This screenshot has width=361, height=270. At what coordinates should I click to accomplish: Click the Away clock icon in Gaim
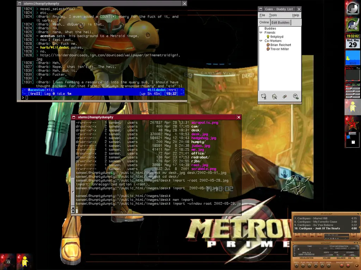(296, 97)
